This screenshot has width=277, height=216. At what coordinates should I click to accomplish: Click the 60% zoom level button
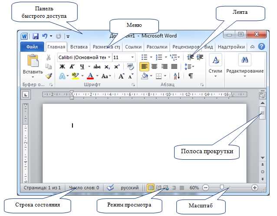[x=194, y=188]
